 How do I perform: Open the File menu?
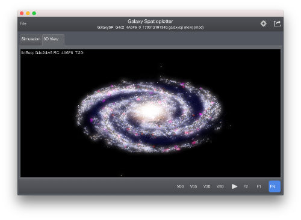click(x=23, y=23)
